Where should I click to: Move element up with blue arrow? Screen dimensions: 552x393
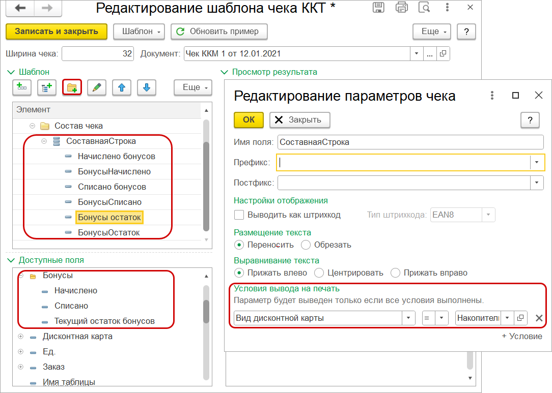point(122,87)
